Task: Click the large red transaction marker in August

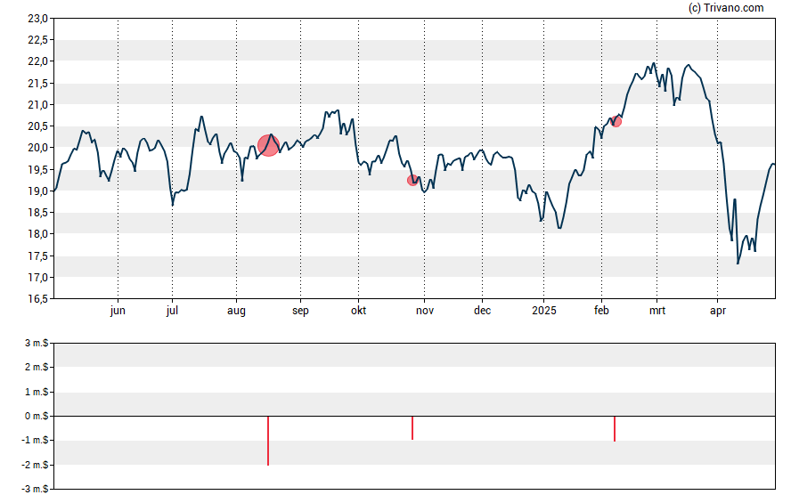Action: [268, 146]
